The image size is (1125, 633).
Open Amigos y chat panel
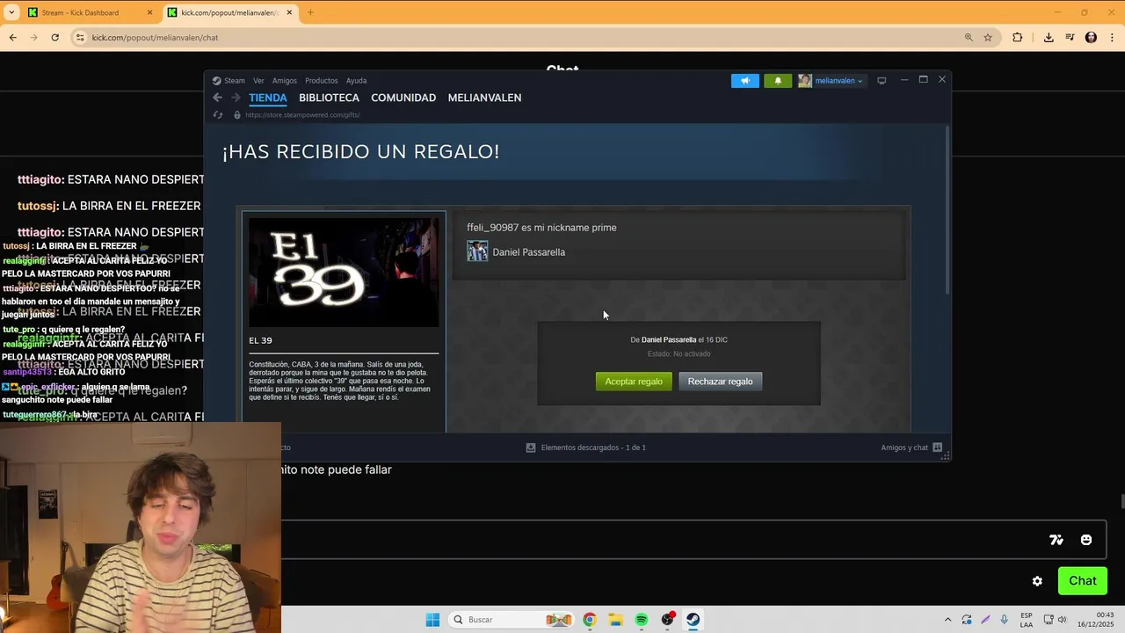click(911, 447)
